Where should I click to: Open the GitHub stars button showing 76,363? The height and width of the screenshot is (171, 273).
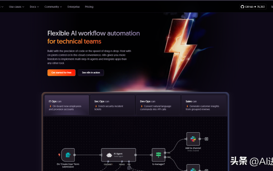pyautogui.click(x=253, y=7)
